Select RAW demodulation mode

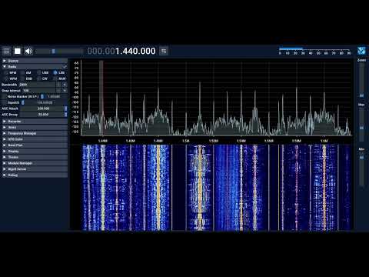59,78
